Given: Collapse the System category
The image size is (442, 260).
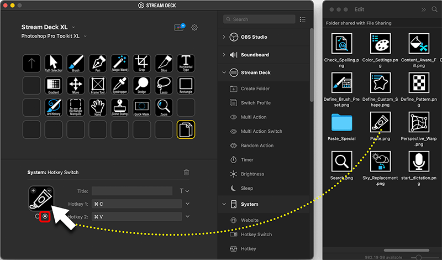Looking at the screenshot, I should click(224, 204).
